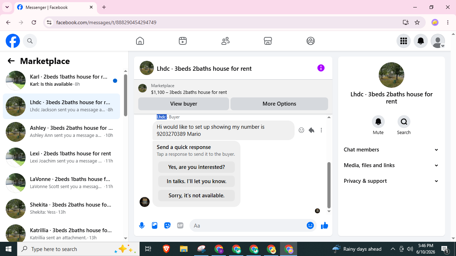Screen dimensions: 456x256
Task: Open the Friends tab icon
Action: pos(226,41)
